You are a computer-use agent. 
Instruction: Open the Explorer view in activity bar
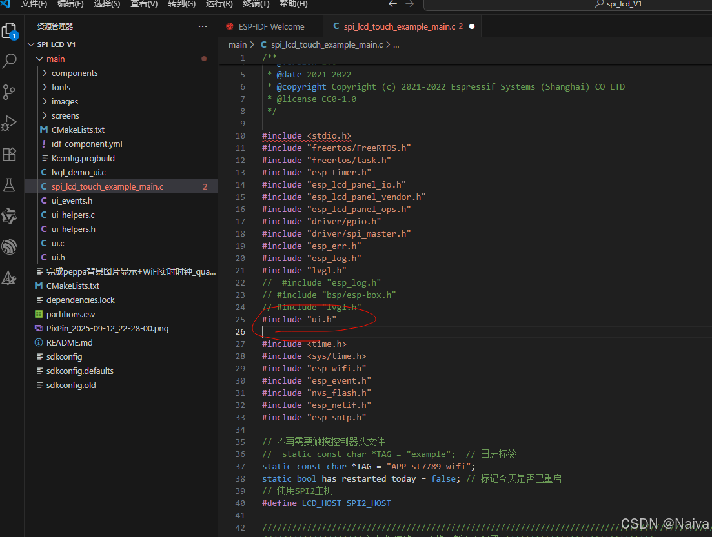[x=10, y=32]
